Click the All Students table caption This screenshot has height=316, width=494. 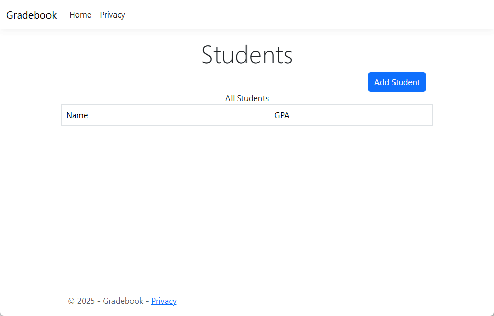pos(247,98)
